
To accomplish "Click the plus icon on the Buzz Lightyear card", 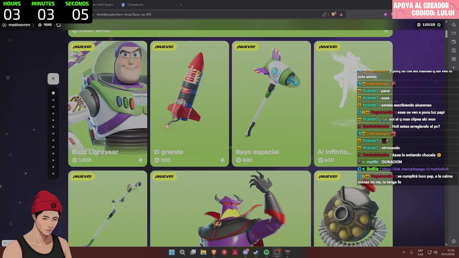I will (141, 160).
